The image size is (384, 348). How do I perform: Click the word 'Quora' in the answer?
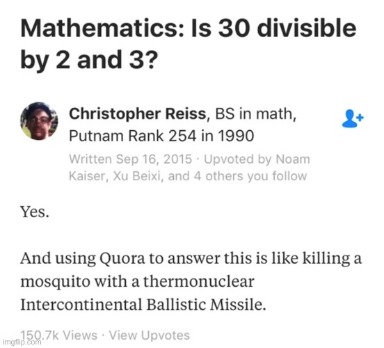click(x=122, y=259)
